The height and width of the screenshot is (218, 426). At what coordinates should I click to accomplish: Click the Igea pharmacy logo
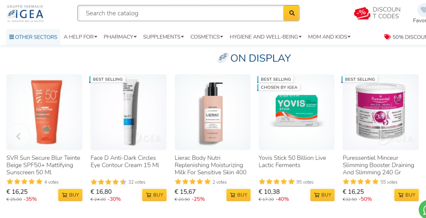25,13
